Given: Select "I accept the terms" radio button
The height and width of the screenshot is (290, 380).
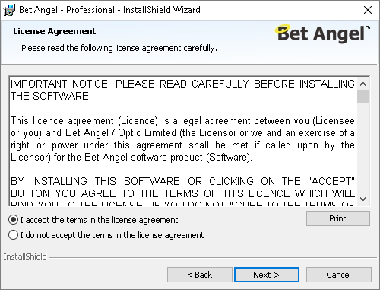Looking at the screenshot, I should click(13, 220).
